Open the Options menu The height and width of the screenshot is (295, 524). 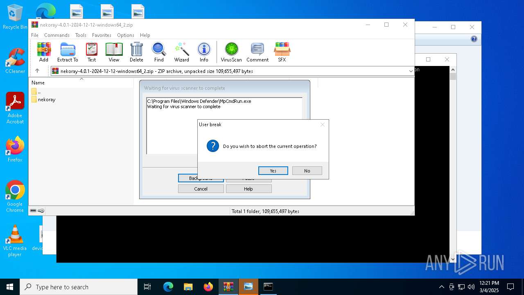pos(126,35)
